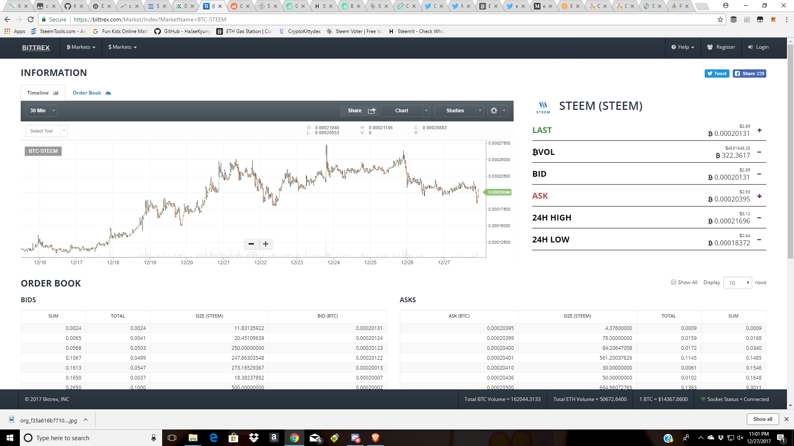Viewport: 794px width, 446px height.
Task: Open the Select Tool dropdown
Action: click(46, 131)
